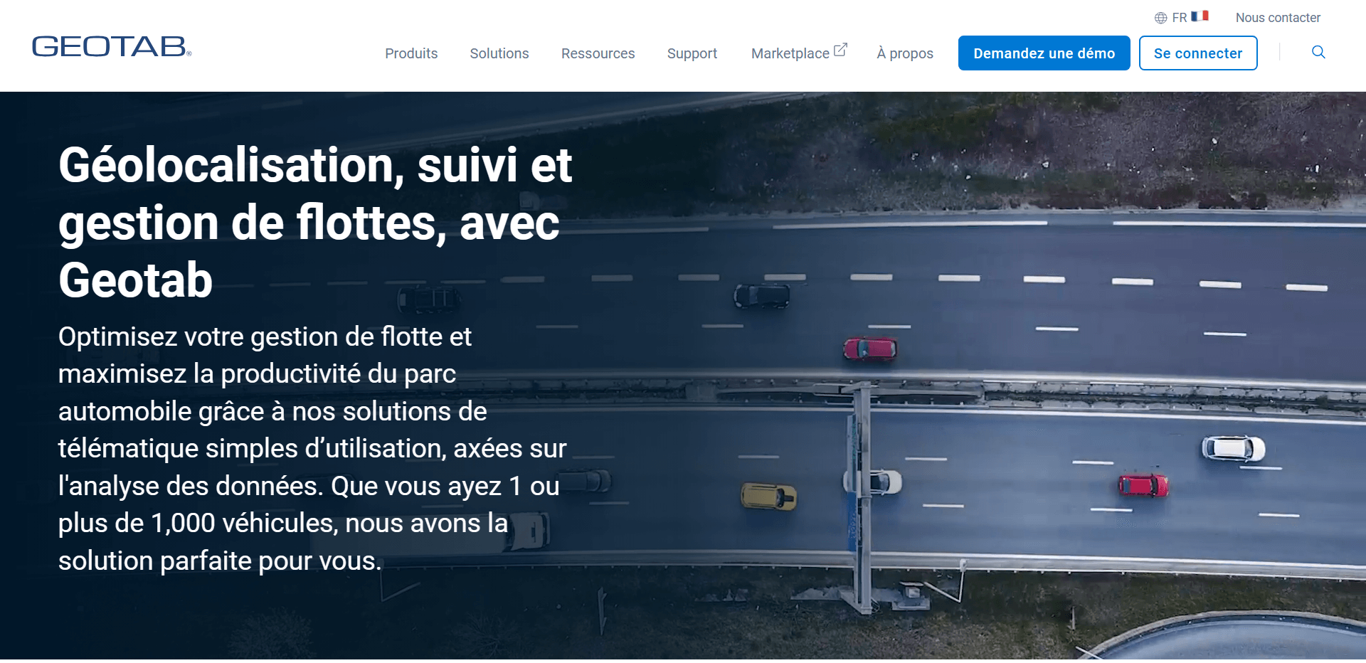Image resolution: width=1366 pixels, height=663 pixels.
Task: Click the yellow car in the hero video
Action: point(768,495)
